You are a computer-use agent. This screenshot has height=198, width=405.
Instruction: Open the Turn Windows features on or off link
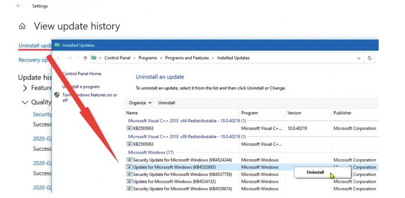[x=90, y=98]
